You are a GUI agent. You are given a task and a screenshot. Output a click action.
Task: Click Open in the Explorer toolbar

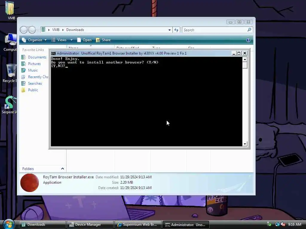point(84,40)
